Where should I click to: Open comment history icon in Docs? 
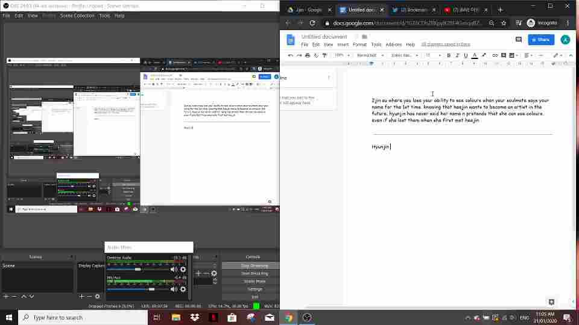pos(519,40)
